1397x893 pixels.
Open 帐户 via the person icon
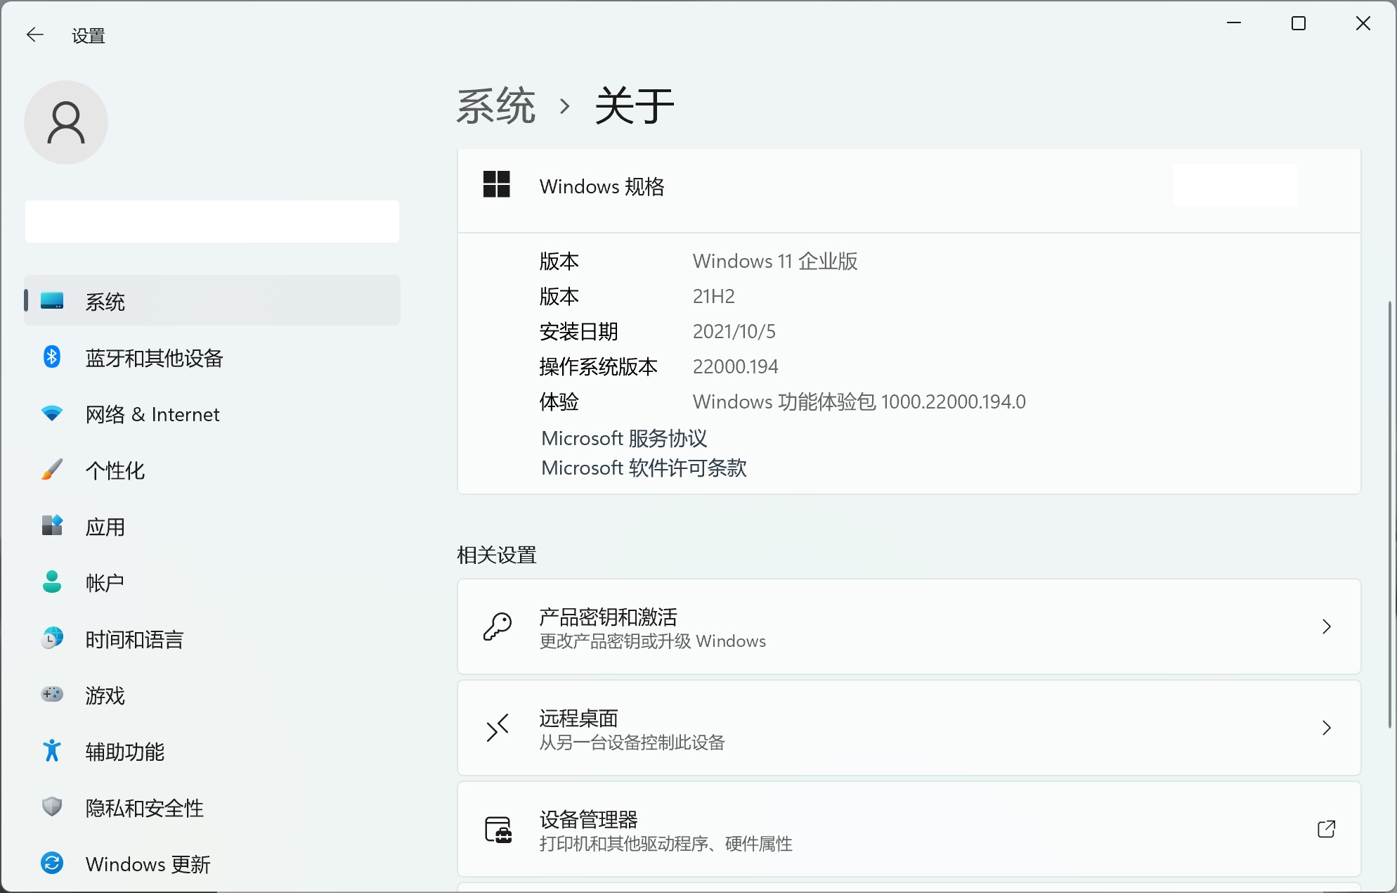pyautogui.click(x=51, y=582)
